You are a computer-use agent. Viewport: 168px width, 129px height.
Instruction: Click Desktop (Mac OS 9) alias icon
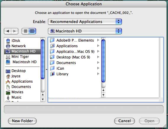coord(52,57)
